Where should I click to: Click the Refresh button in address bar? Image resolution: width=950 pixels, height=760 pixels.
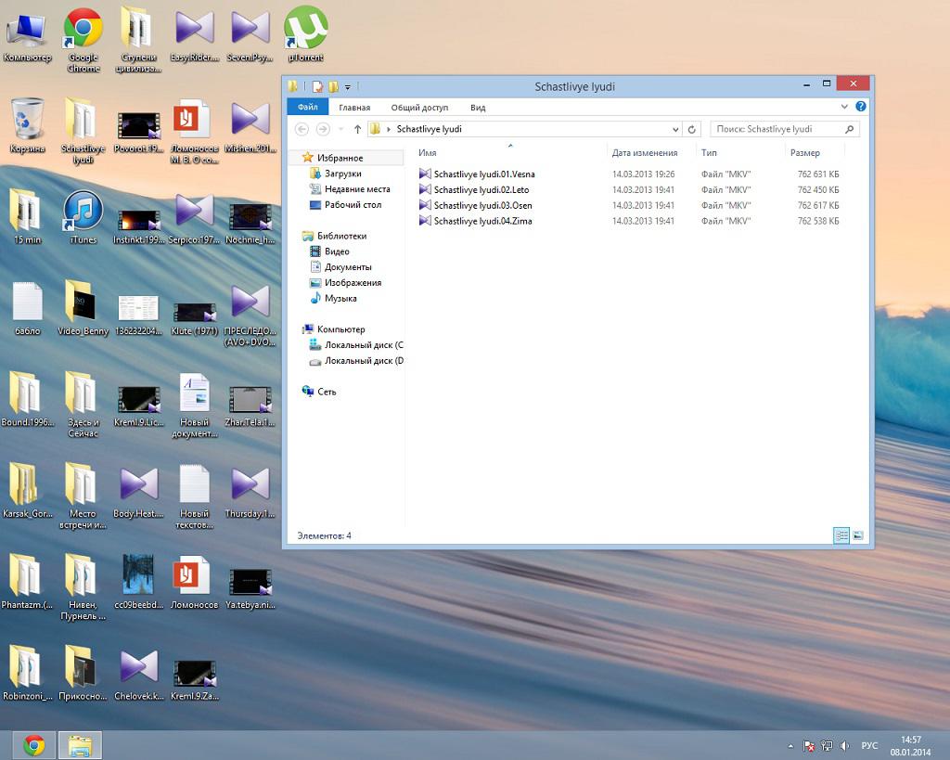coord(692,129)
